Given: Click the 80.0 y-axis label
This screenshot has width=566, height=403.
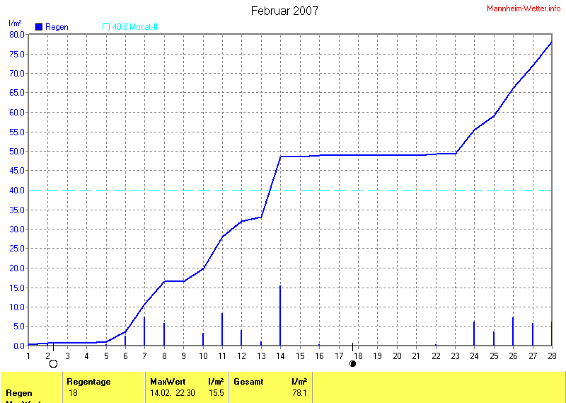Looking at the screenshot, I should tap(17, 34).
